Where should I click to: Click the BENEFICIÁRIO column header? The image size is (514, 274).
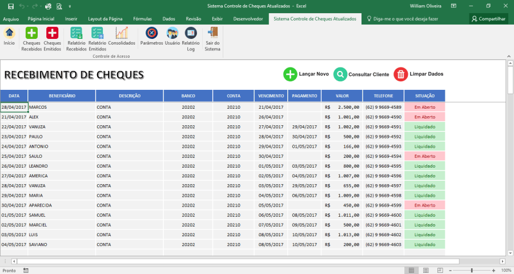tap(62, 96)
